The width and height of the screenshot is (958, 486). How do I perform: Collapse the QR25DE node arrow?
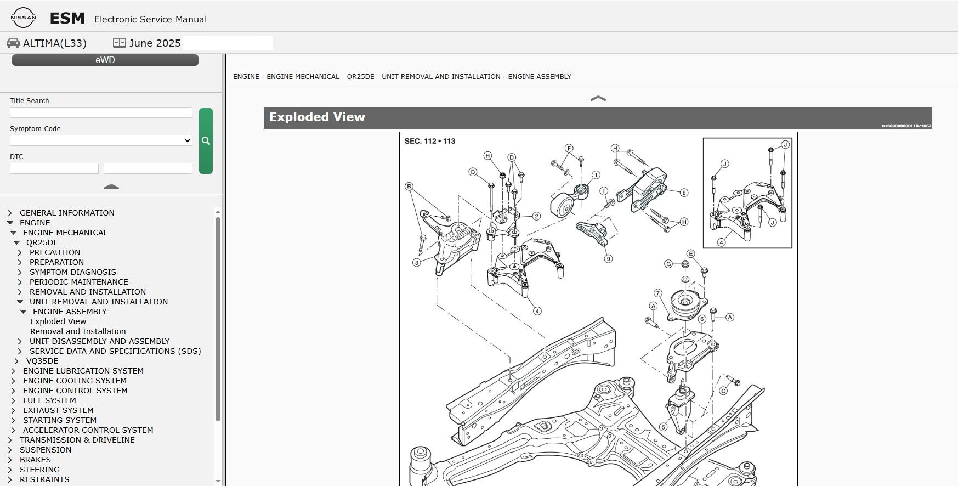click(x=16, y=242)
